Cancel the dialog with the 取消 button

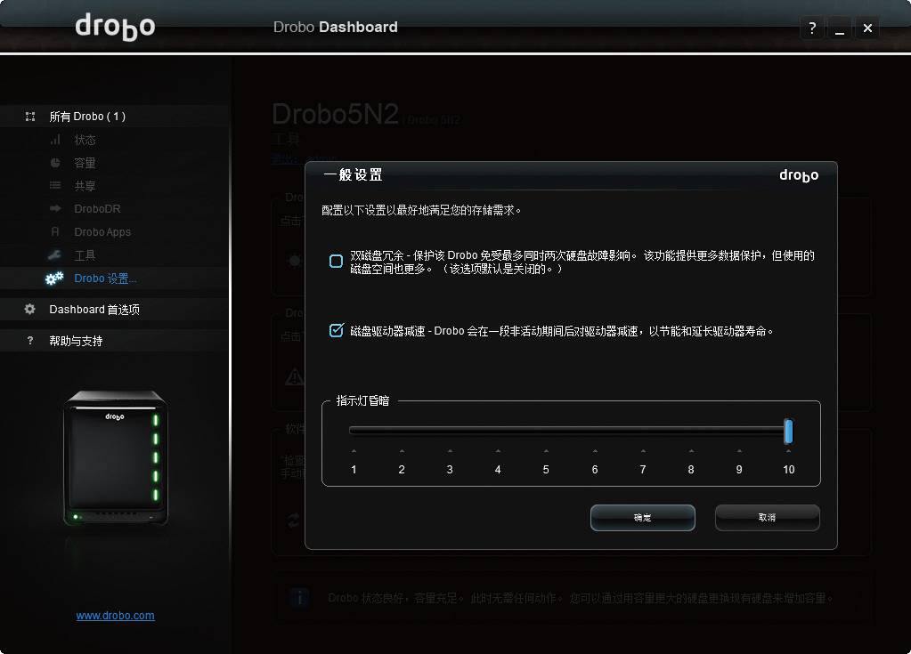point(767,517)
